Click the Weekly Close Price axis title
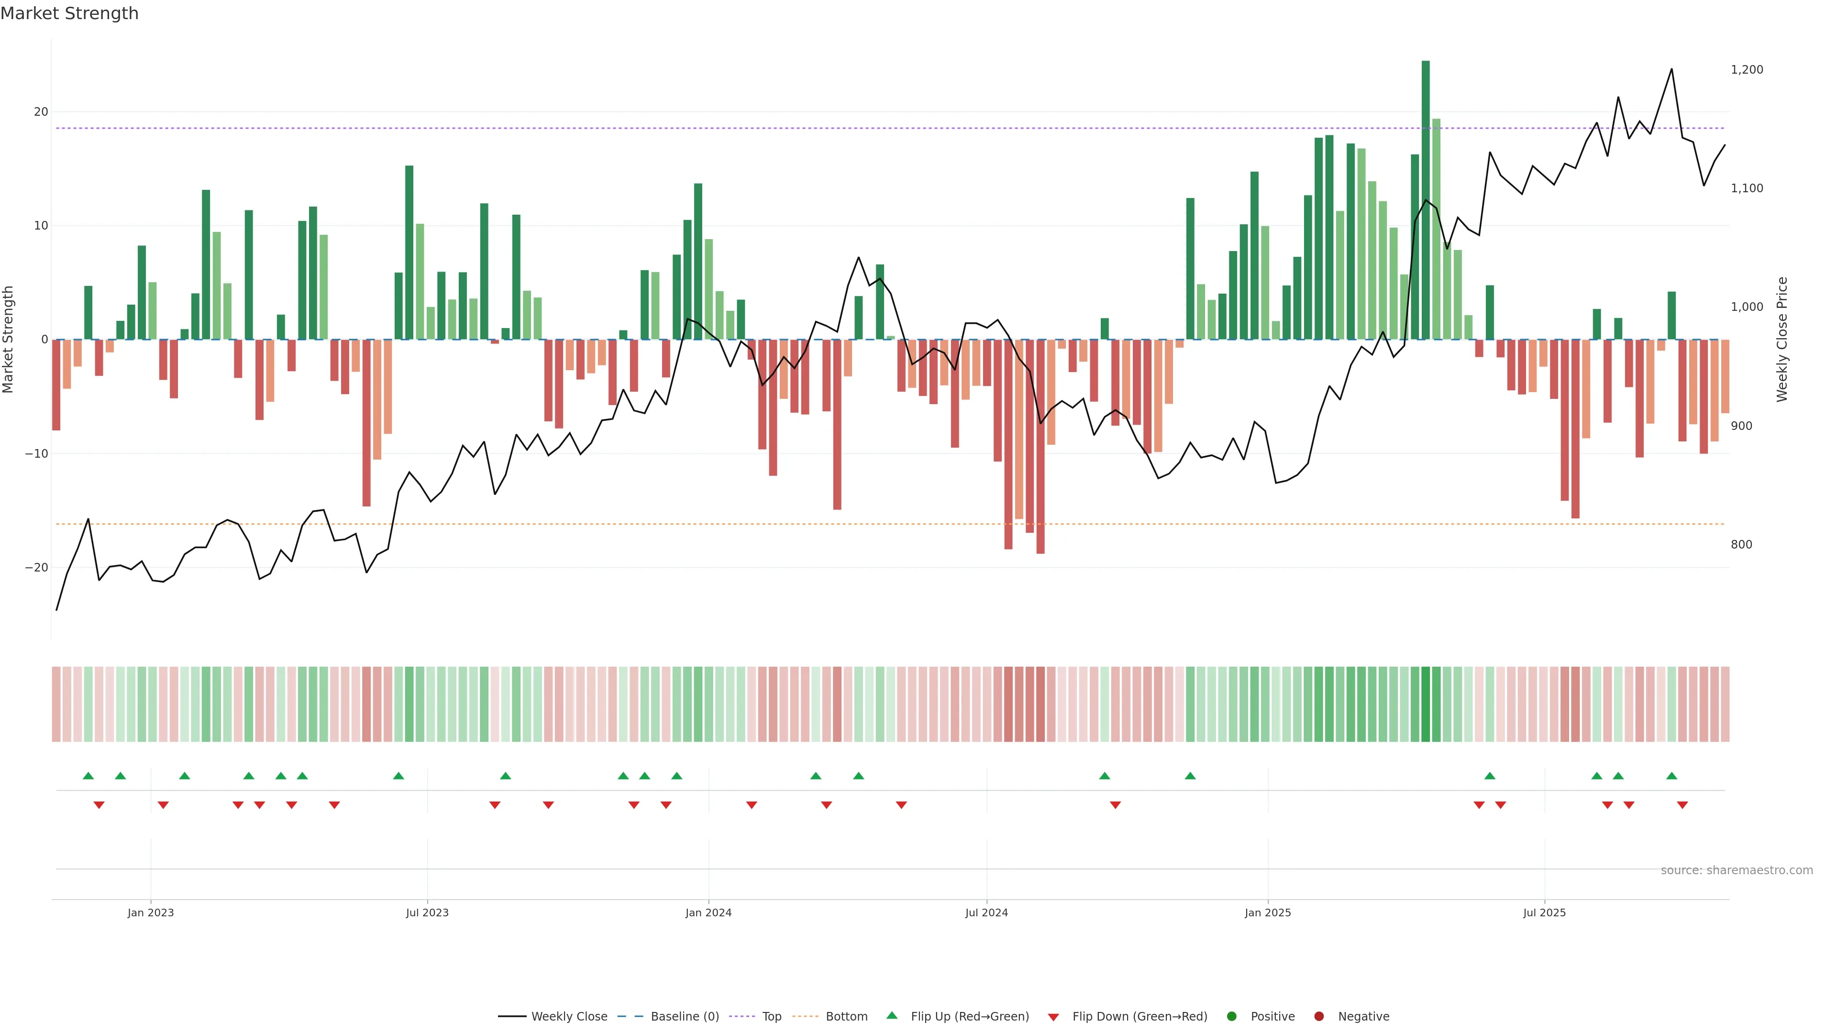The width and height of the screenshot is (1837, 1033). [1782, 340]
